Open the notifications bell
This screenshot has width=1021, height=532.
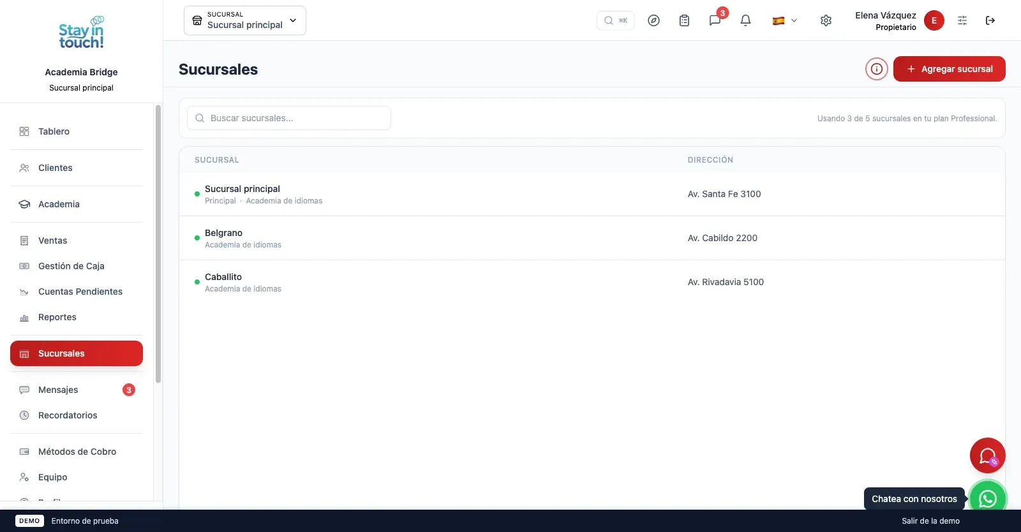click(745, 20)
